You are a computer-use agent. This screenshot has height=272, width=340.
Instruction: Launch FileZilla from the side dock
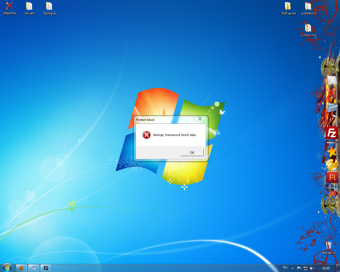click(332, 133)
